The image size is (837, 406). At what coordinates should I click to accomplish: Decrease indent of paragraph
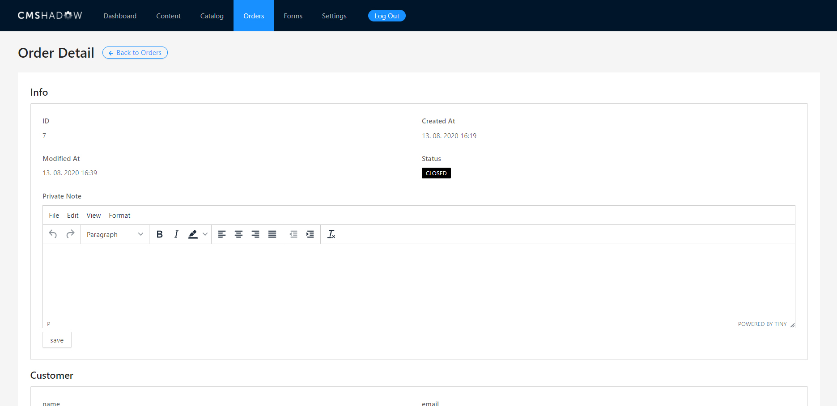(293, 234)
